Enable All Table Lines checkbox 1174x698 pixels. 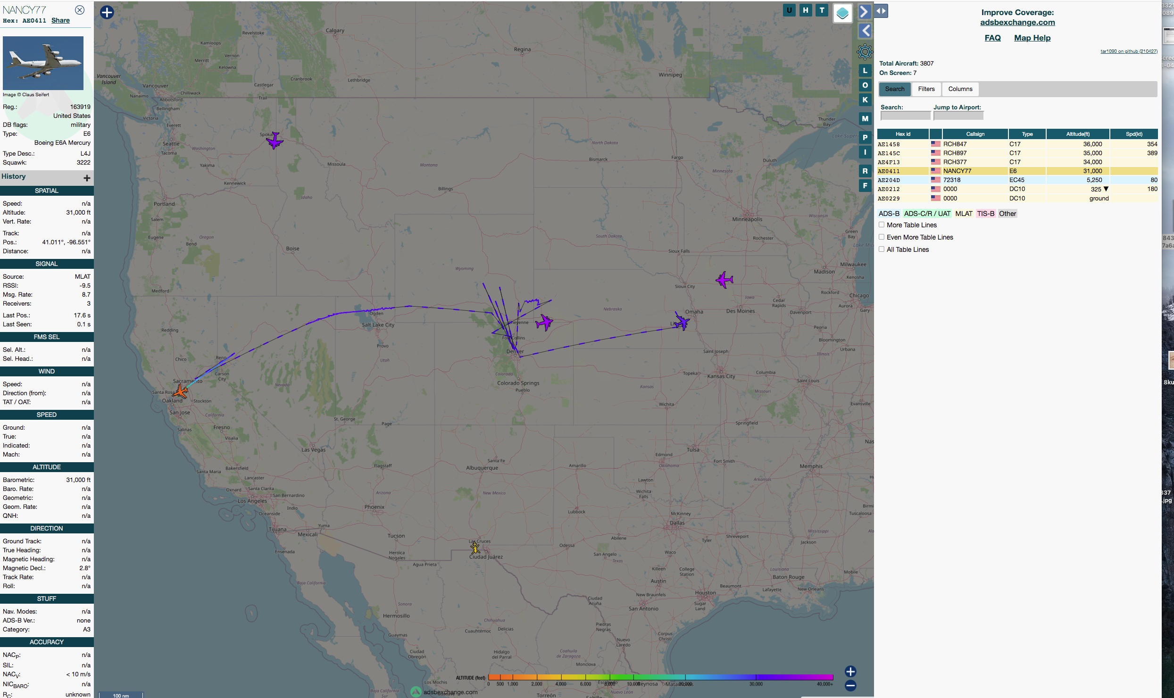click(881, 249)
